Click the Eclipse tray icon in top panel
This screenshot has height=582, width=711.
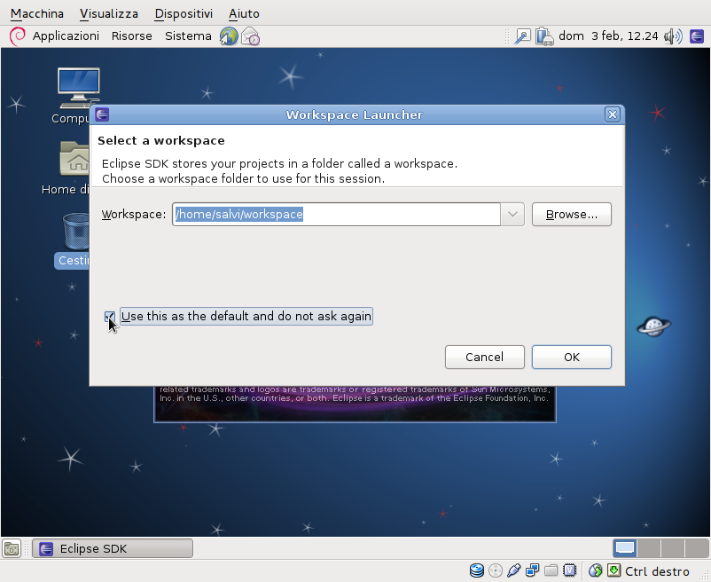[697, 36]
